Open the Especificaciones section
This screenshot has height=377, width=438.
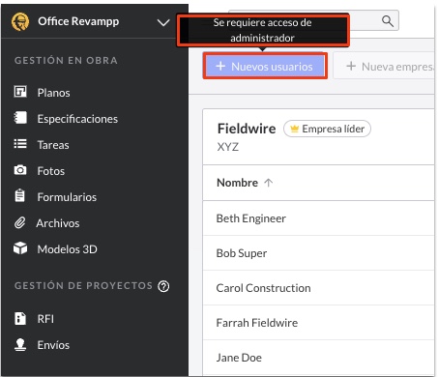(x=77, y=119)
